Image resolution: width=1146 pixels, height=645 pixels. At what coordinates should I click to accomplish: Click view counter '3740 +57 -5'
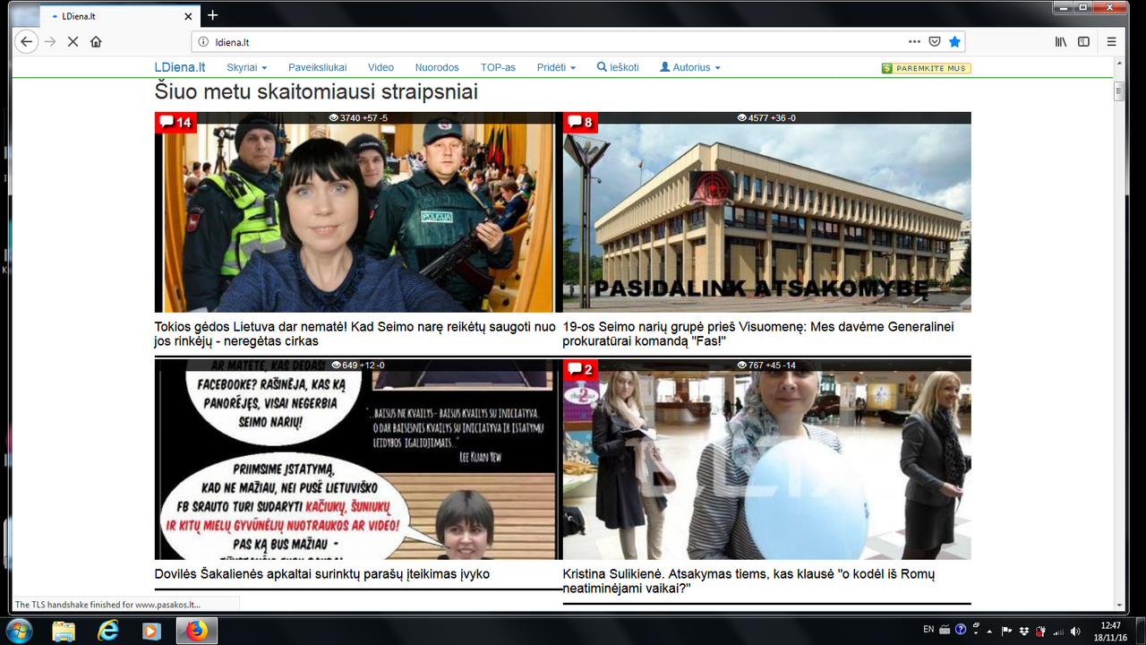tap(359, 118)
